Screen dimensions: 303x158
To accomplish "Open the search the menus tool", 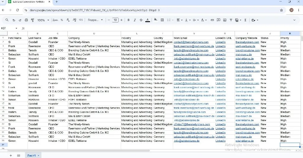I will (7, 20).
